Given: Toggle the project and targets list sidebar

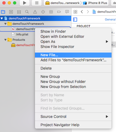Looking at the screenshot, I should coord(75,20).
